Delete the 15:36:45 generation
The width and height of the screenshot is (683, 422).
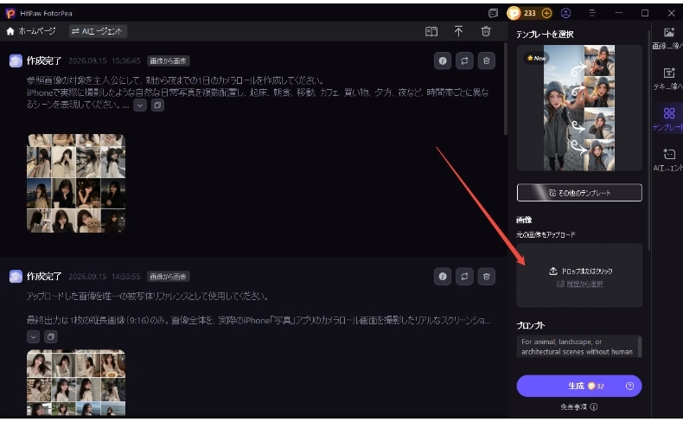pos(487,61)
